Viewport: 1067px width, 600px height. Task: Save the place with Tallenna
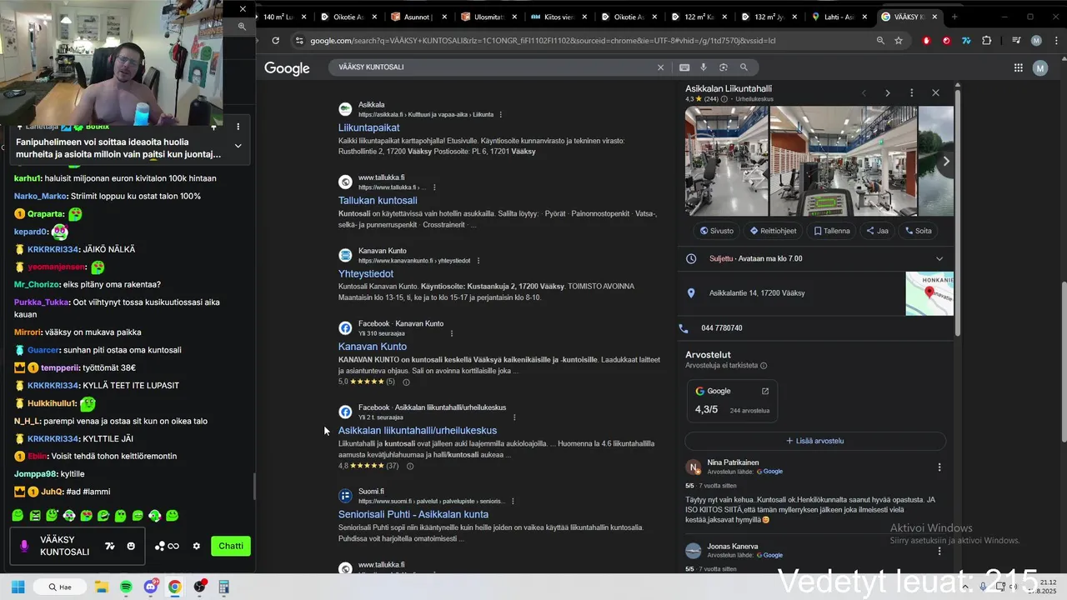click(832, 231)
